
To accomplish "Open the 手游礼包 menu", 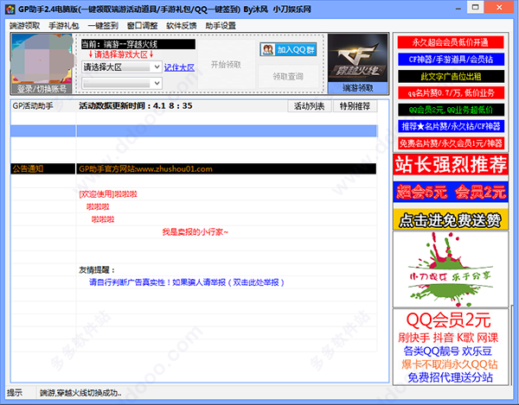I will [x=64, y=26].
